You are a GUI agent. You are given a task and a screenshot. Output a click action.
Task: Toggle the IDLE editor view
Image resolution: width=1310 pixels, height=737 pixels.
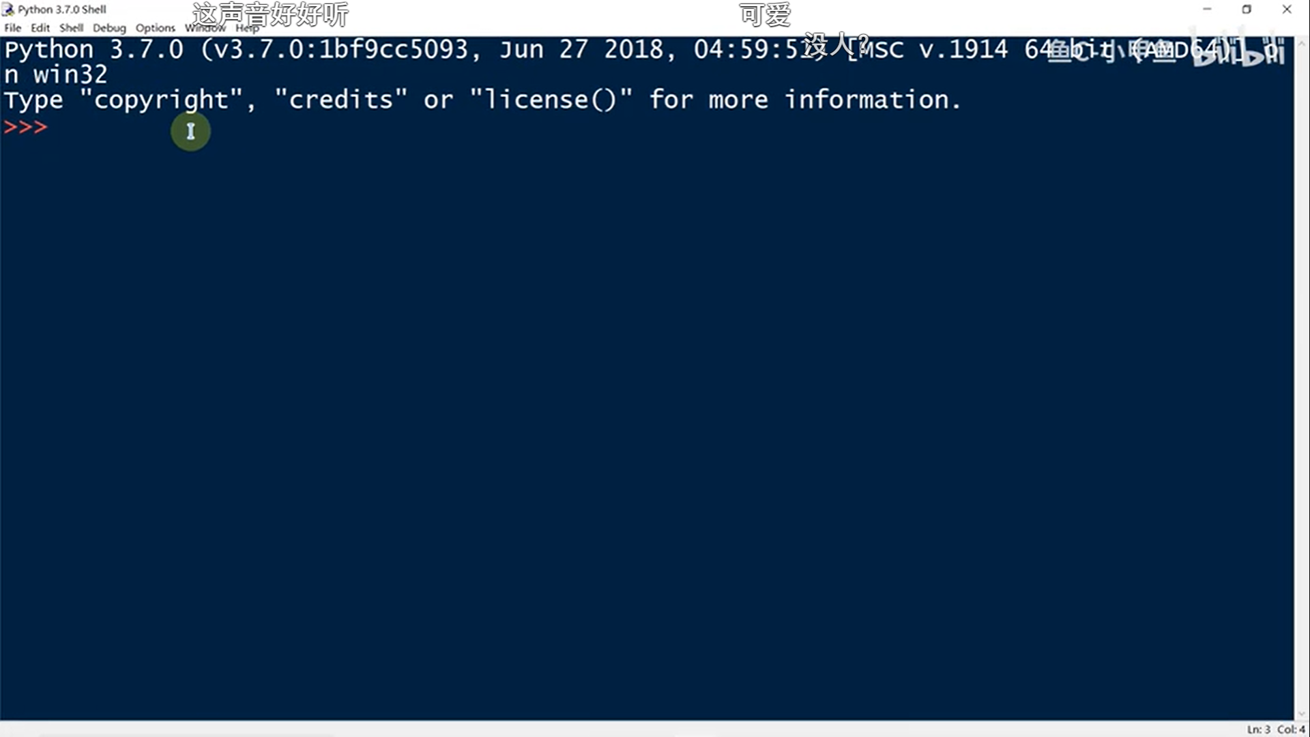(x=204, y=28)
